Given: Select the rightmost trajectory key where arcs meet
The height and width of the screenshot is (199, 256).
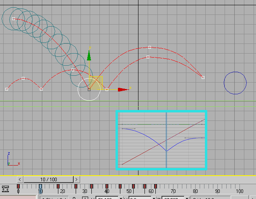Looking at the screenshot, I should coord(203,77).
